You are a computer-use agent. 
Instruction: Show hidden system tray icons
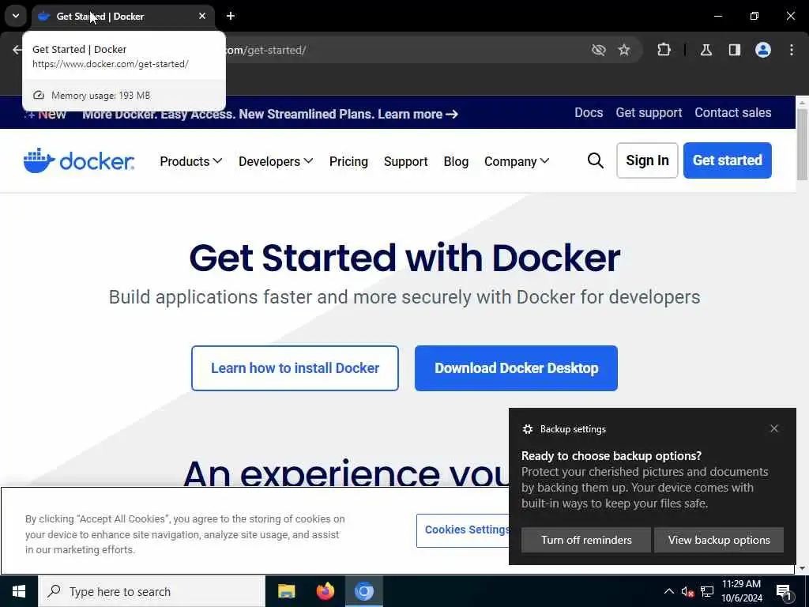click(668, 591)
